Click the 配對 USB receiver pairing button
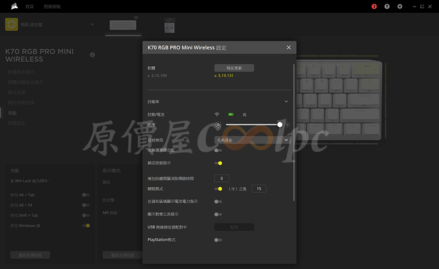 (x=234, y=227)
